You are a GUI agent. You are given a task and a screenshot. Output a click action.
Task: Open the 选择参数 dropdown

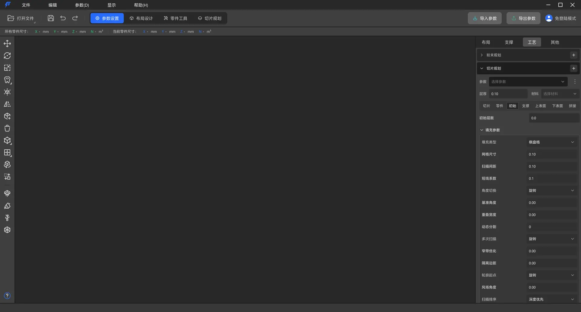tap(528, 82)
